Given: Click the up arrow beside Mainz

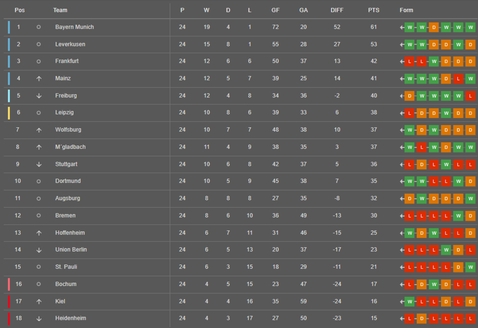Looking at the screenshot, I should [x=39, y=79].
